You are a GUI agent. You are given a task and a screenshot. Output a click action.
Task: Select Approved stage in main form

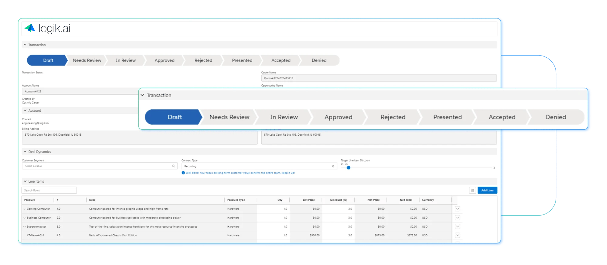click(164, 60)
